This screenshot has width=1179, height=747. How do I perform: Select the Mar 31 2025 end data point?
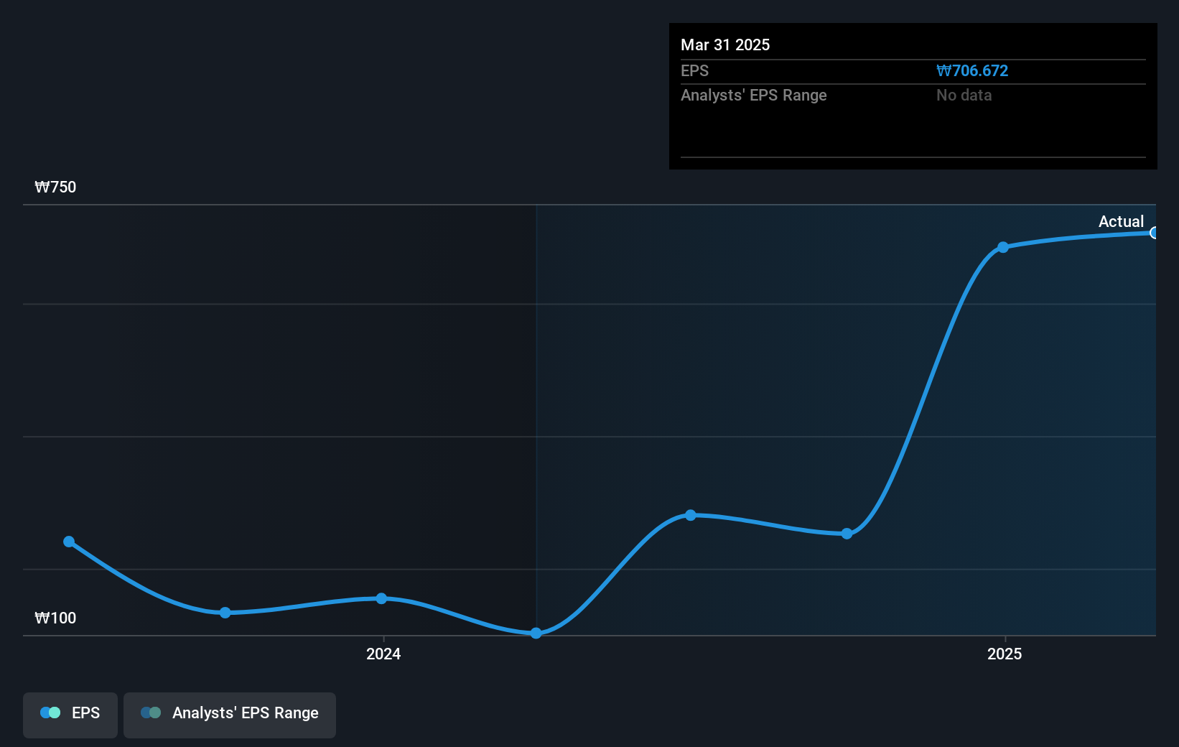[1154, 233]
